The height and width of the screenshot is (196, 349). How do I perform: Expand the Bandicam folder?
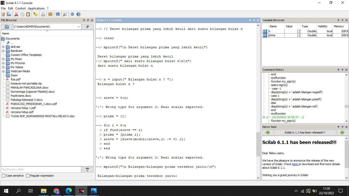click(3, 51)
